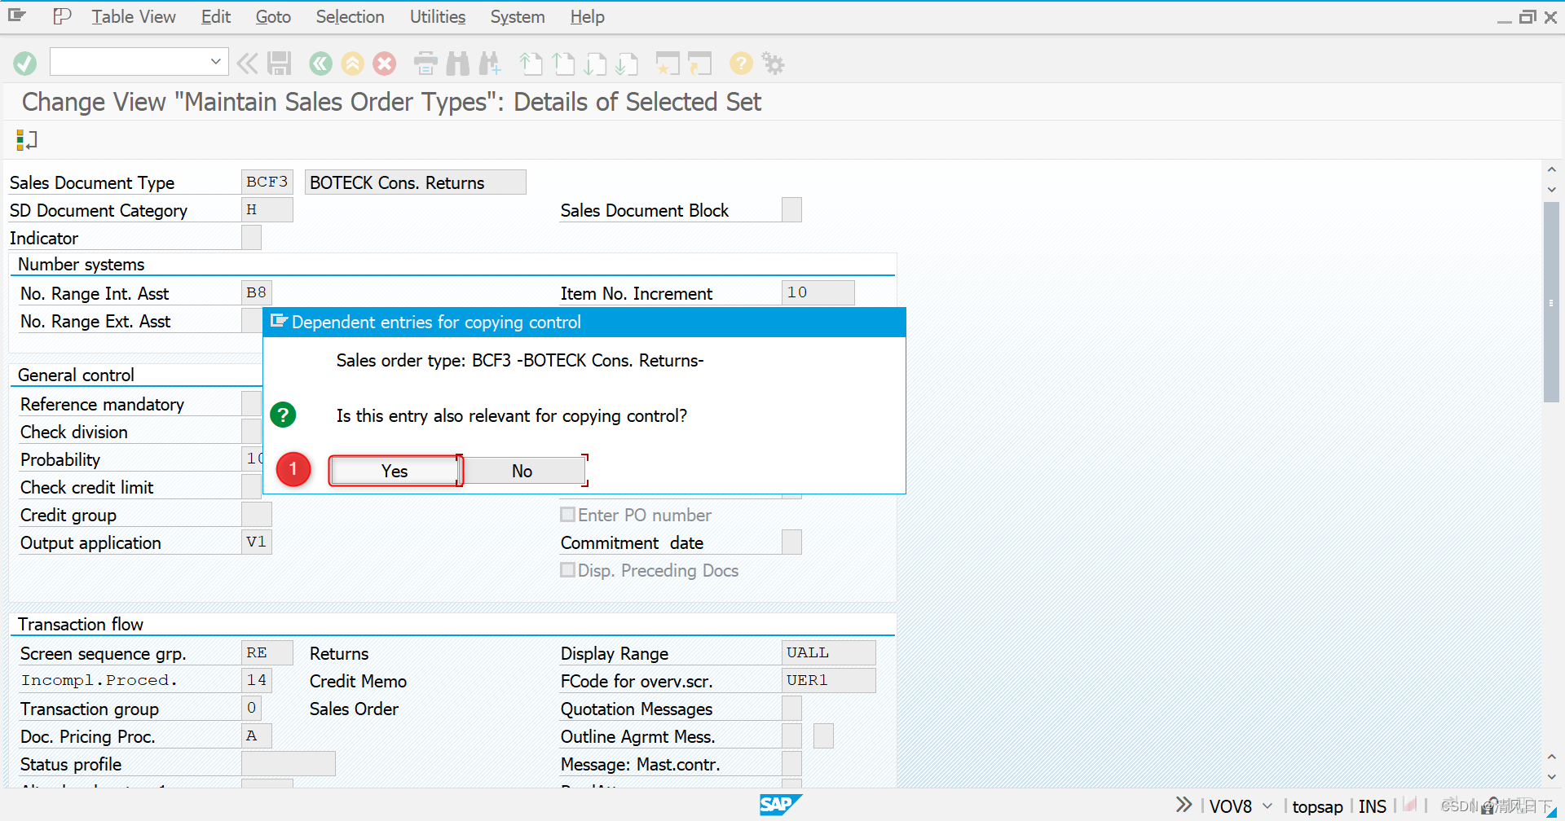Open the Selection menu
The image size is (1565, 821).
(x=350, y=16)
